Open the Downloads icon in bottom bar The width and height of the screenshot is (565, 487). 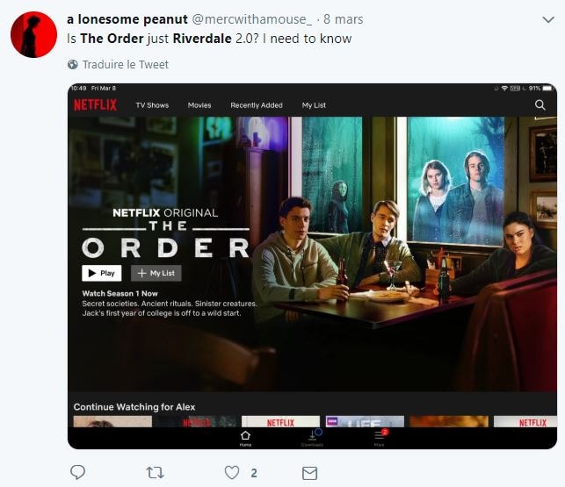click(313, 438)
